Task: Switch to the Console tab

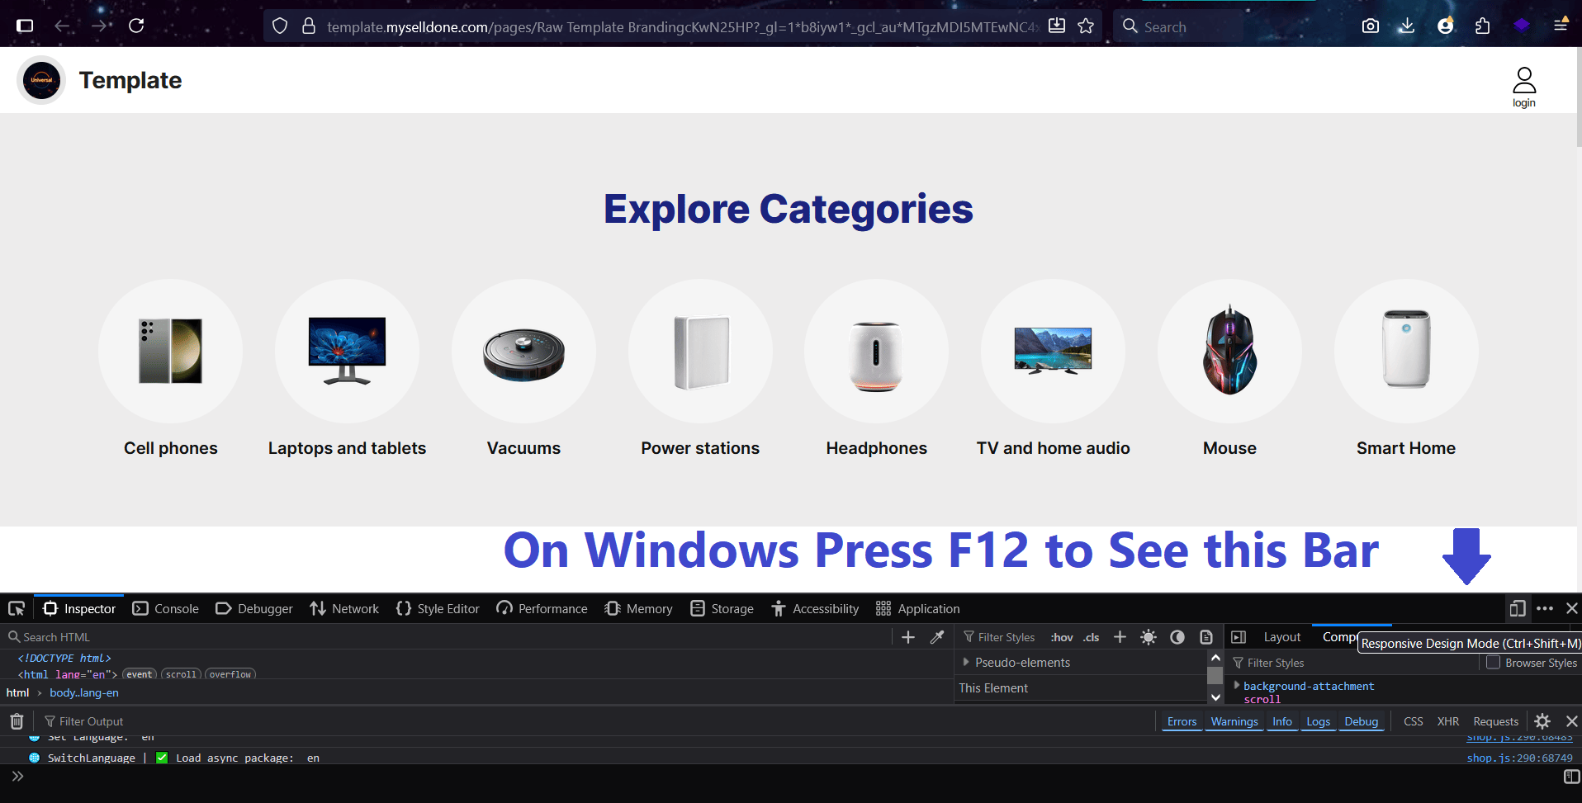Action: coord(166,609)
